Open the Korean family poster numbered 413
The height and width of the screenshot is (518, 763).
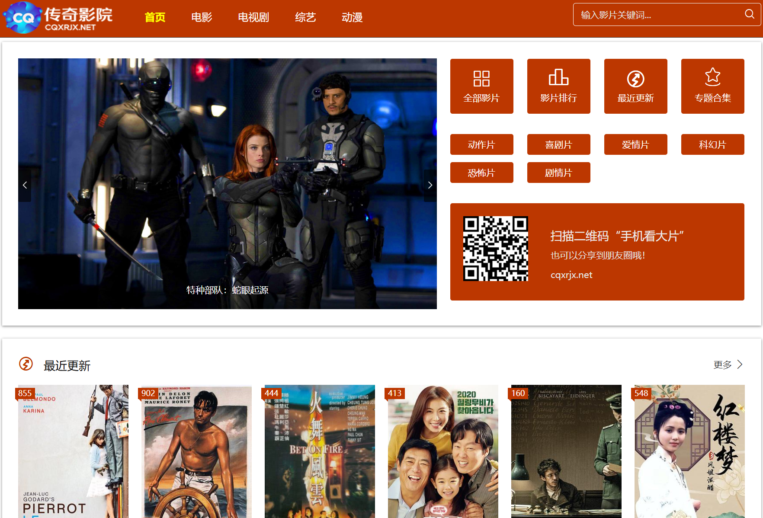pyautogui.click(x=443, y=451)
